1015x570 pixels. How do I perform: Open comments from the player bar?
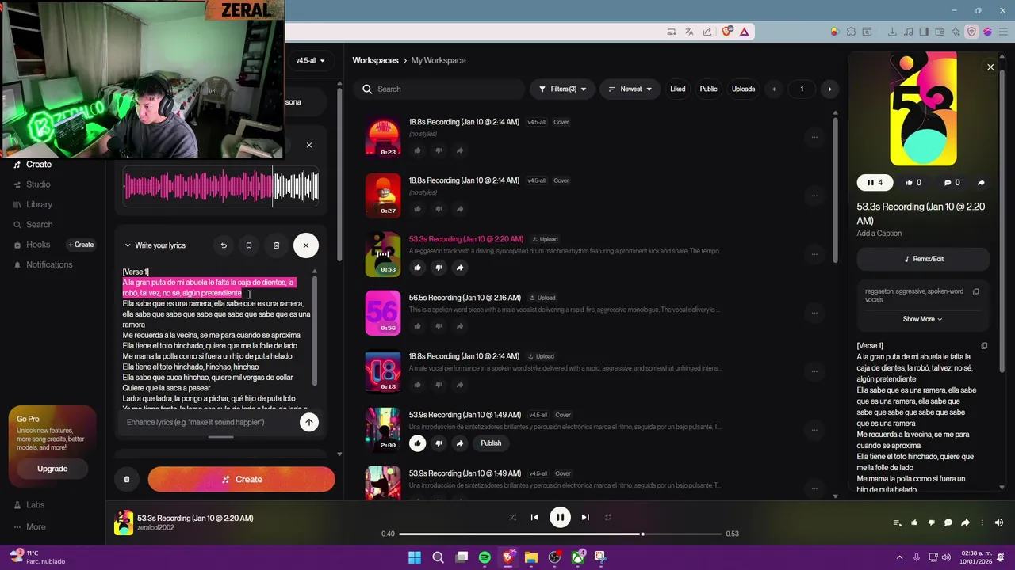pyautogui.click(x=948, y=522)
